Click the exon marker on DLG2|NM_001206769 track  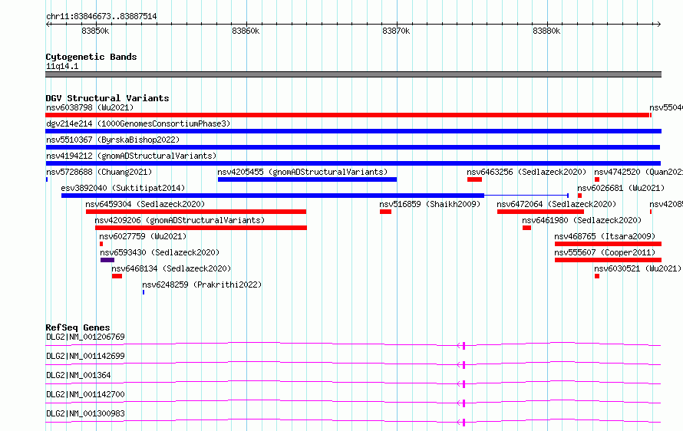pos(464,346)
